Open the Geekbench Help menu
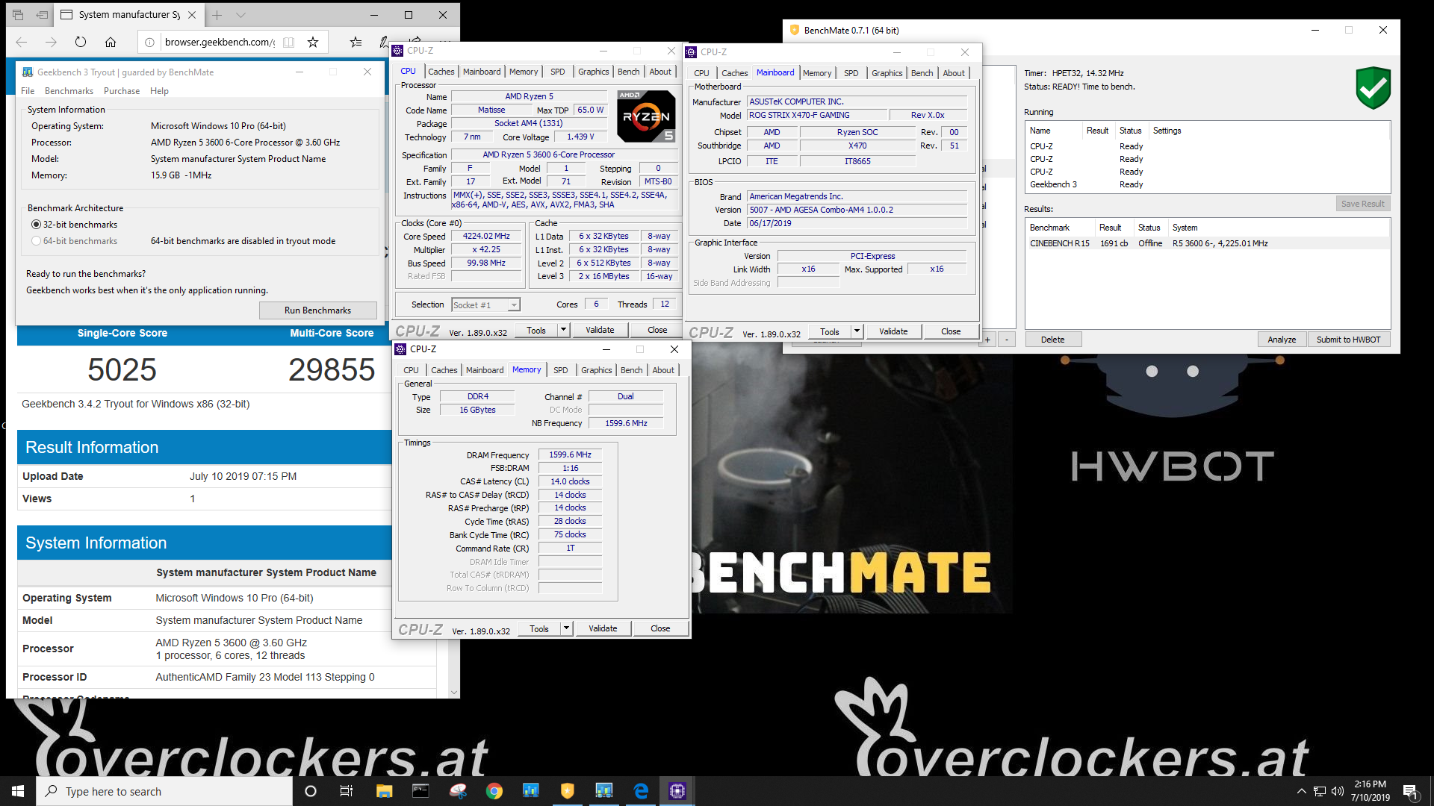Screen dimensions: 1434x806 coord(159,91)
